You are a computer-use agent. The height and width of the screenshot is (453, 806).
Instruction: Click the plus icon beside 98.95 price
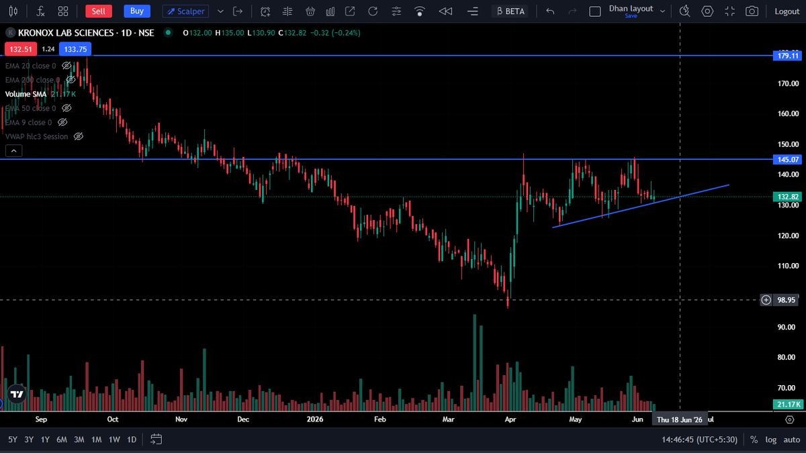pos(766,300)
